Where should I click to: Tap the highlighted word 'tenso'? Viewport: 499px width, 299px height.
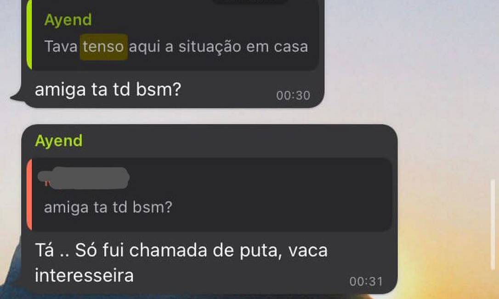pos(103,47)
